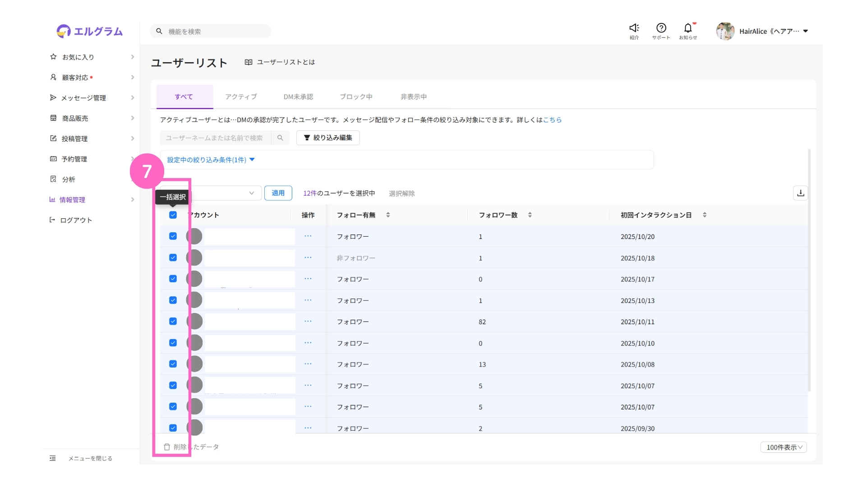
Task: Click the 選択解除 deselect link
Action: (x=401, y=193)
